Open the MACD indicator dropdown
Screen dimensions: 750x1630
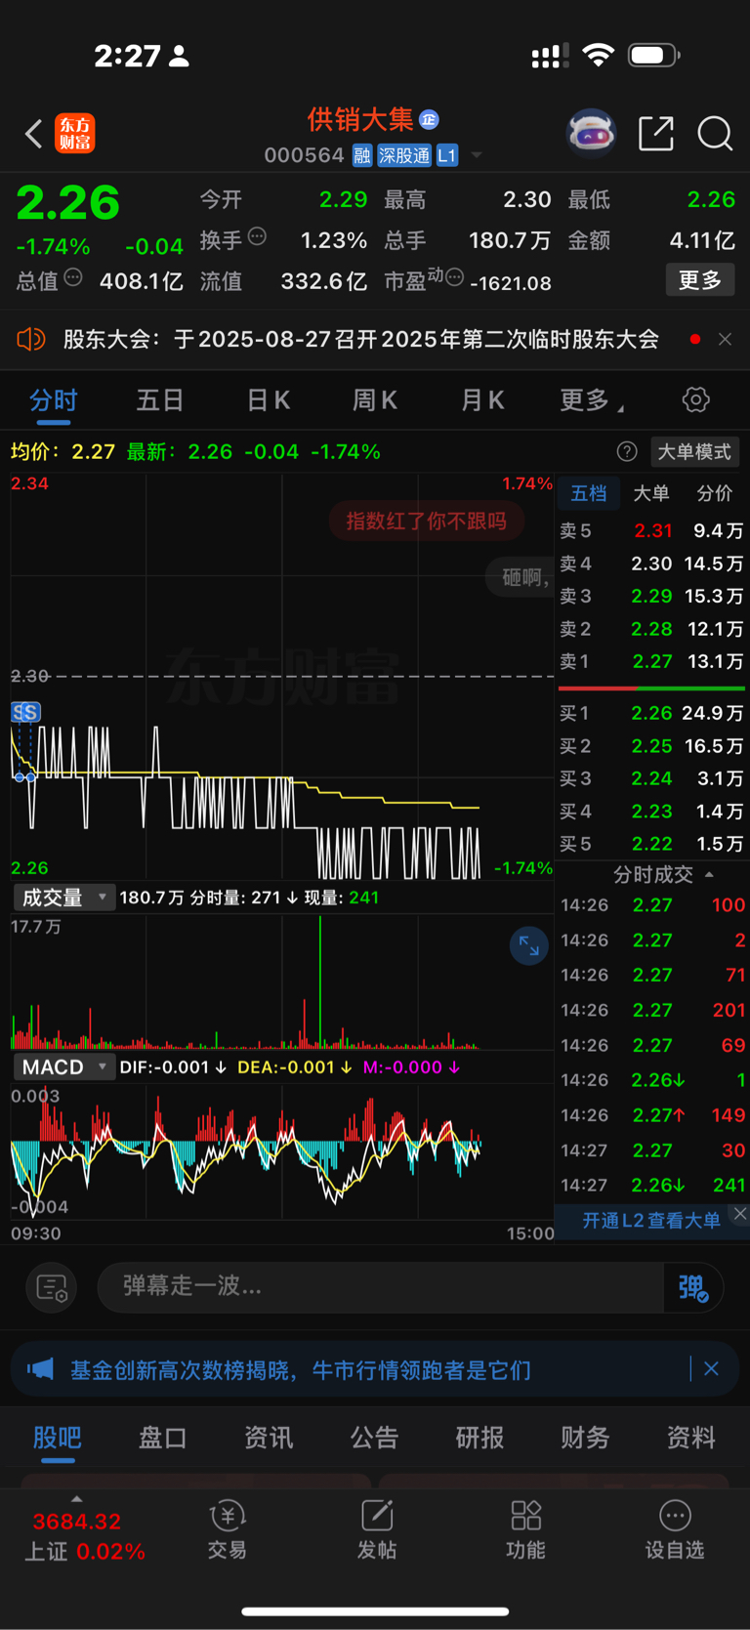[64, 1067]
